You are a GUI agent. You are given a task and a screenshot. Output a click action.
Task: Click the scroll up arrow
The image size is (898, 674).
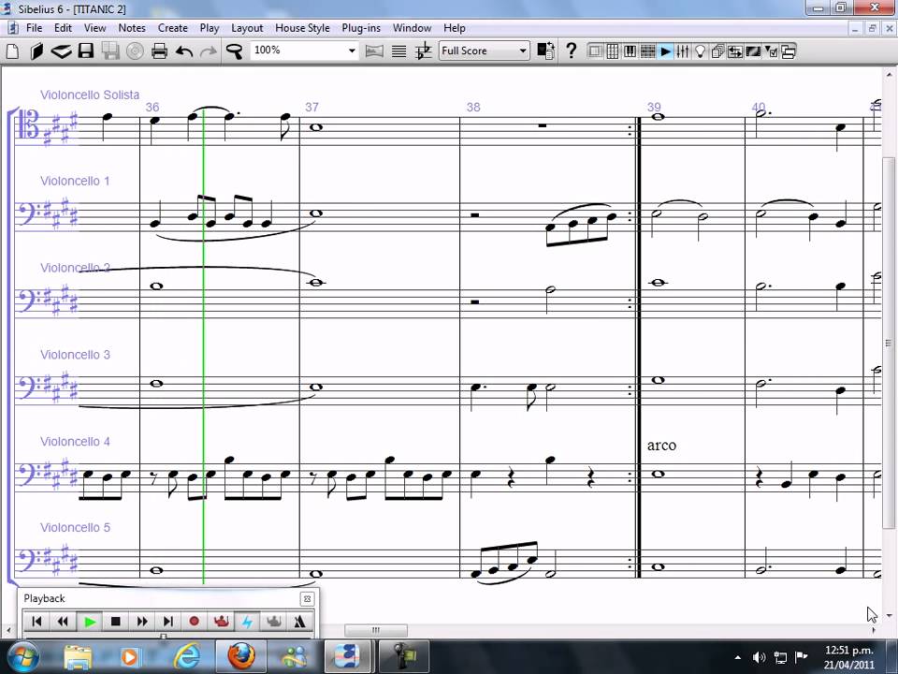tap(890, 75)
